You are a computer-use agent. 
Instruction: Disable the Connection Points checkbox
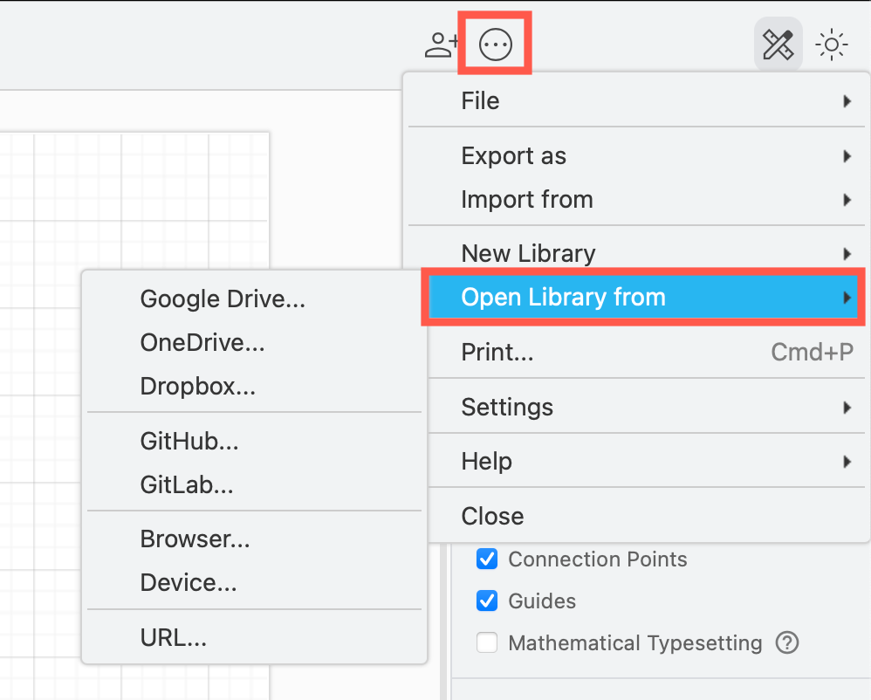[487, 559]
